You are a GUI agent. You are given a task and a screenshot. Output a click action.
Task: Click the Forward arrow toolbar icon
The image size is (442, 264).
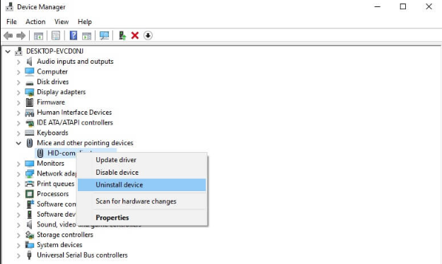[x=21, y=35]
